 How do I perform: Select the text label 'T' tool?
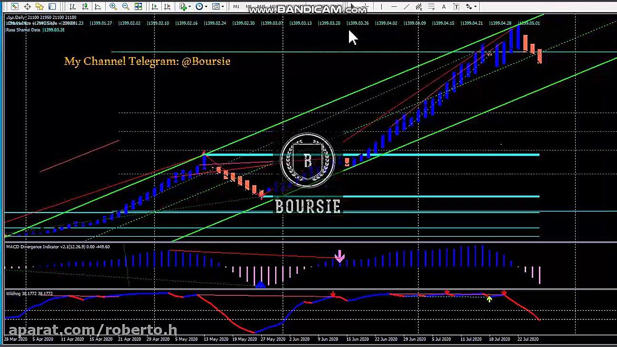click(456, 7)
